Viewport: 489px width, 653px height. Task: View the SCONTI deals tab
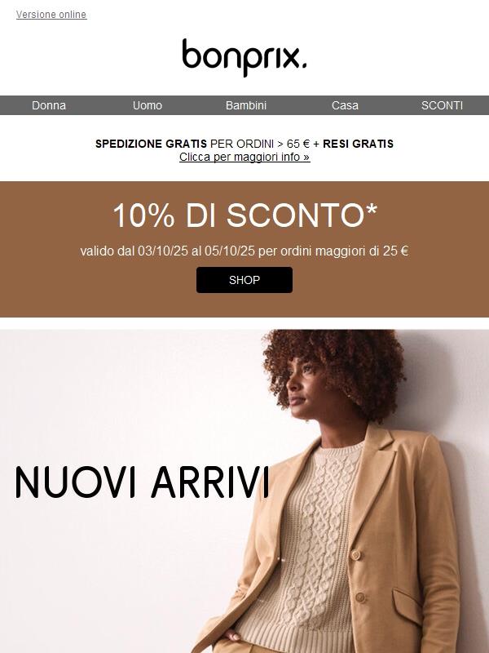click(442, 105)
